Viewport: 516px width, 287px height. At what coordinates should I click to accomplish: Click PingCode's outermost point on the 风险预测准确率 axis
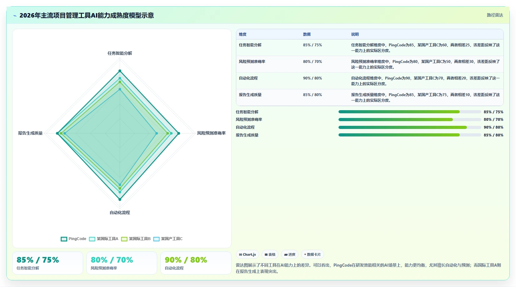[178, 133]
